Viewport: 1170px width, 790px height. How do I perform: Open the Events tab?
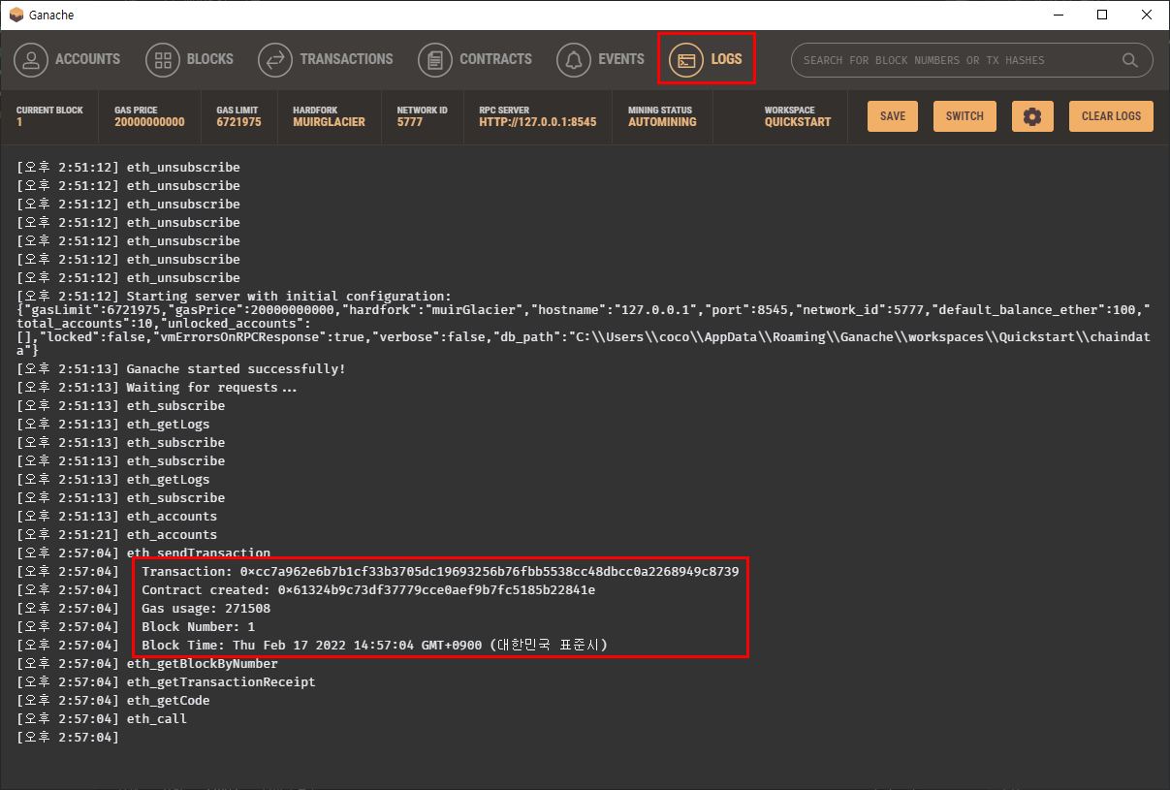(x=600, y=59)
